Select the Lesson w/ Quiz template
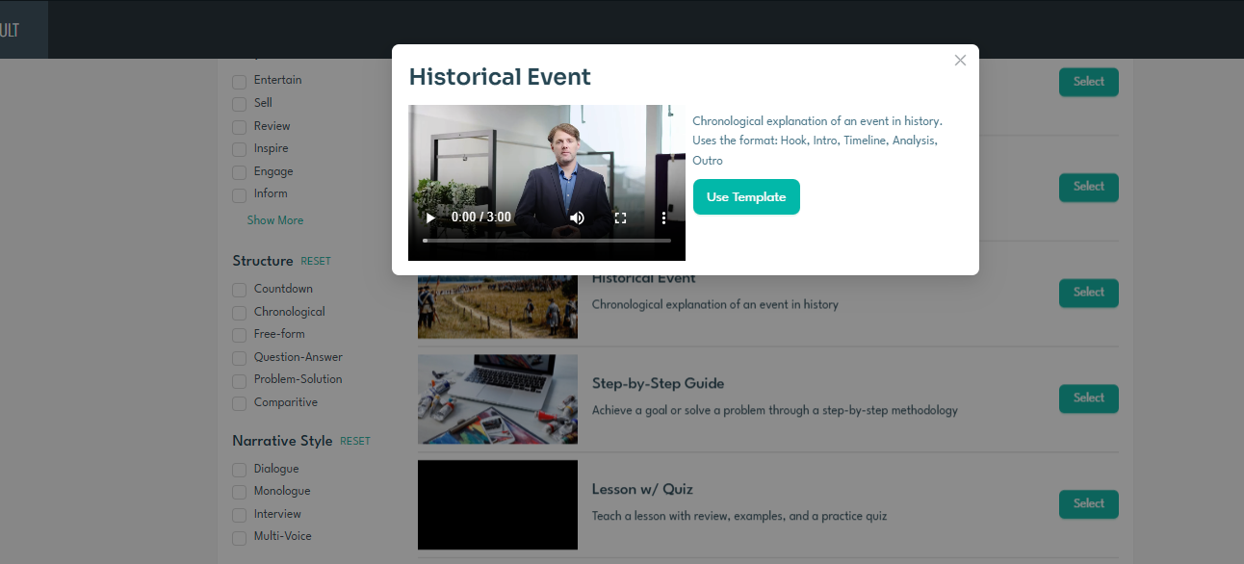 pos(1088,503)
